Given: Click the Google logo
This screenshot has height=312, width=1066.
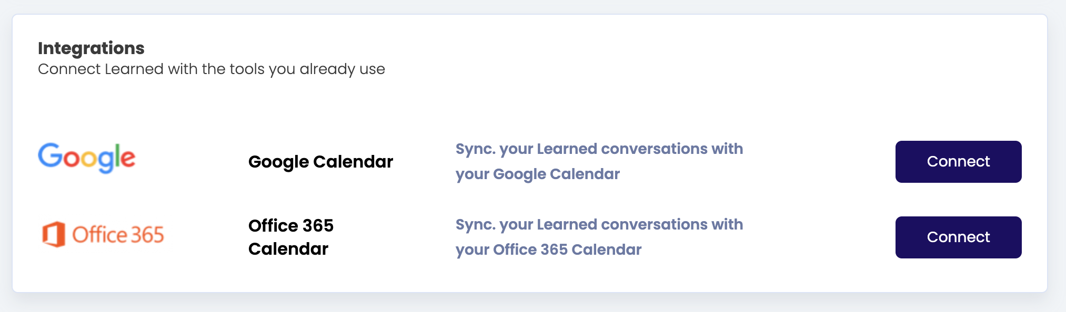Looking at the screenshot, I should click(x=86, y=158).
